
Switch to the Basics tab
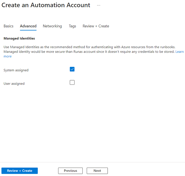(8, 26)
